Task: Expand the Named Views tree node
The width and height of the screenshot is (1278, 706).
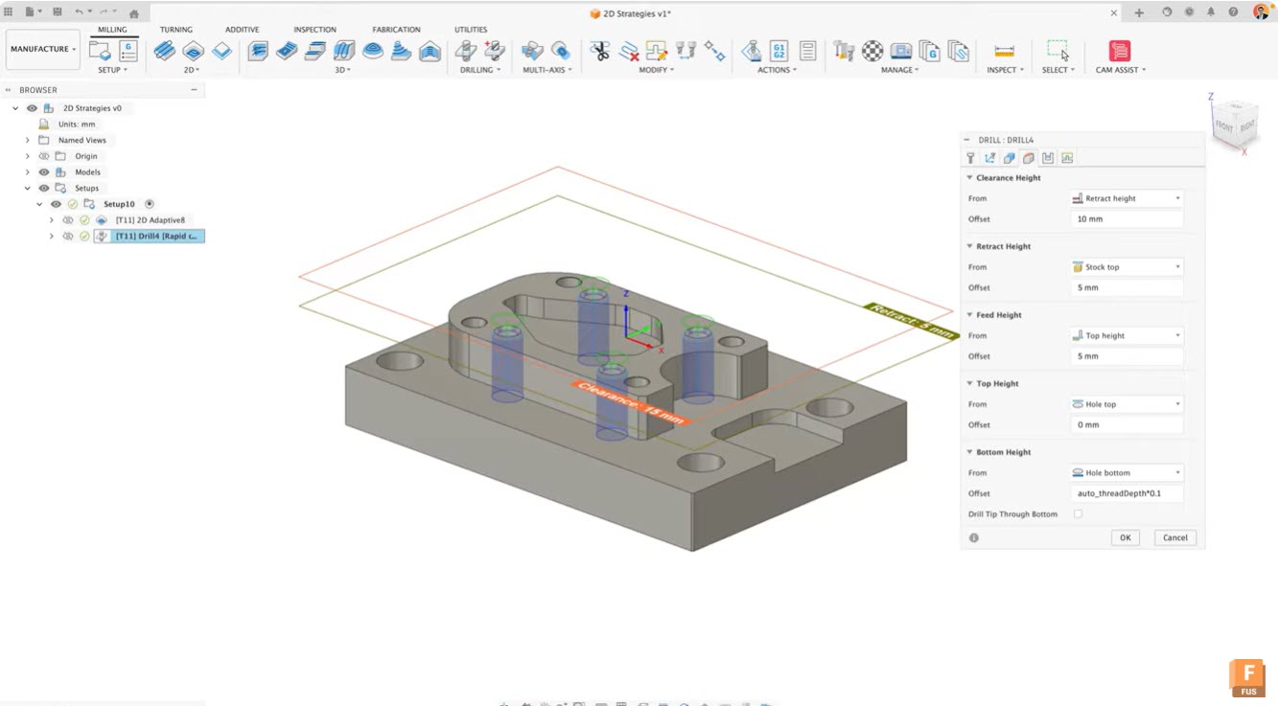Action: coord(28,140)
